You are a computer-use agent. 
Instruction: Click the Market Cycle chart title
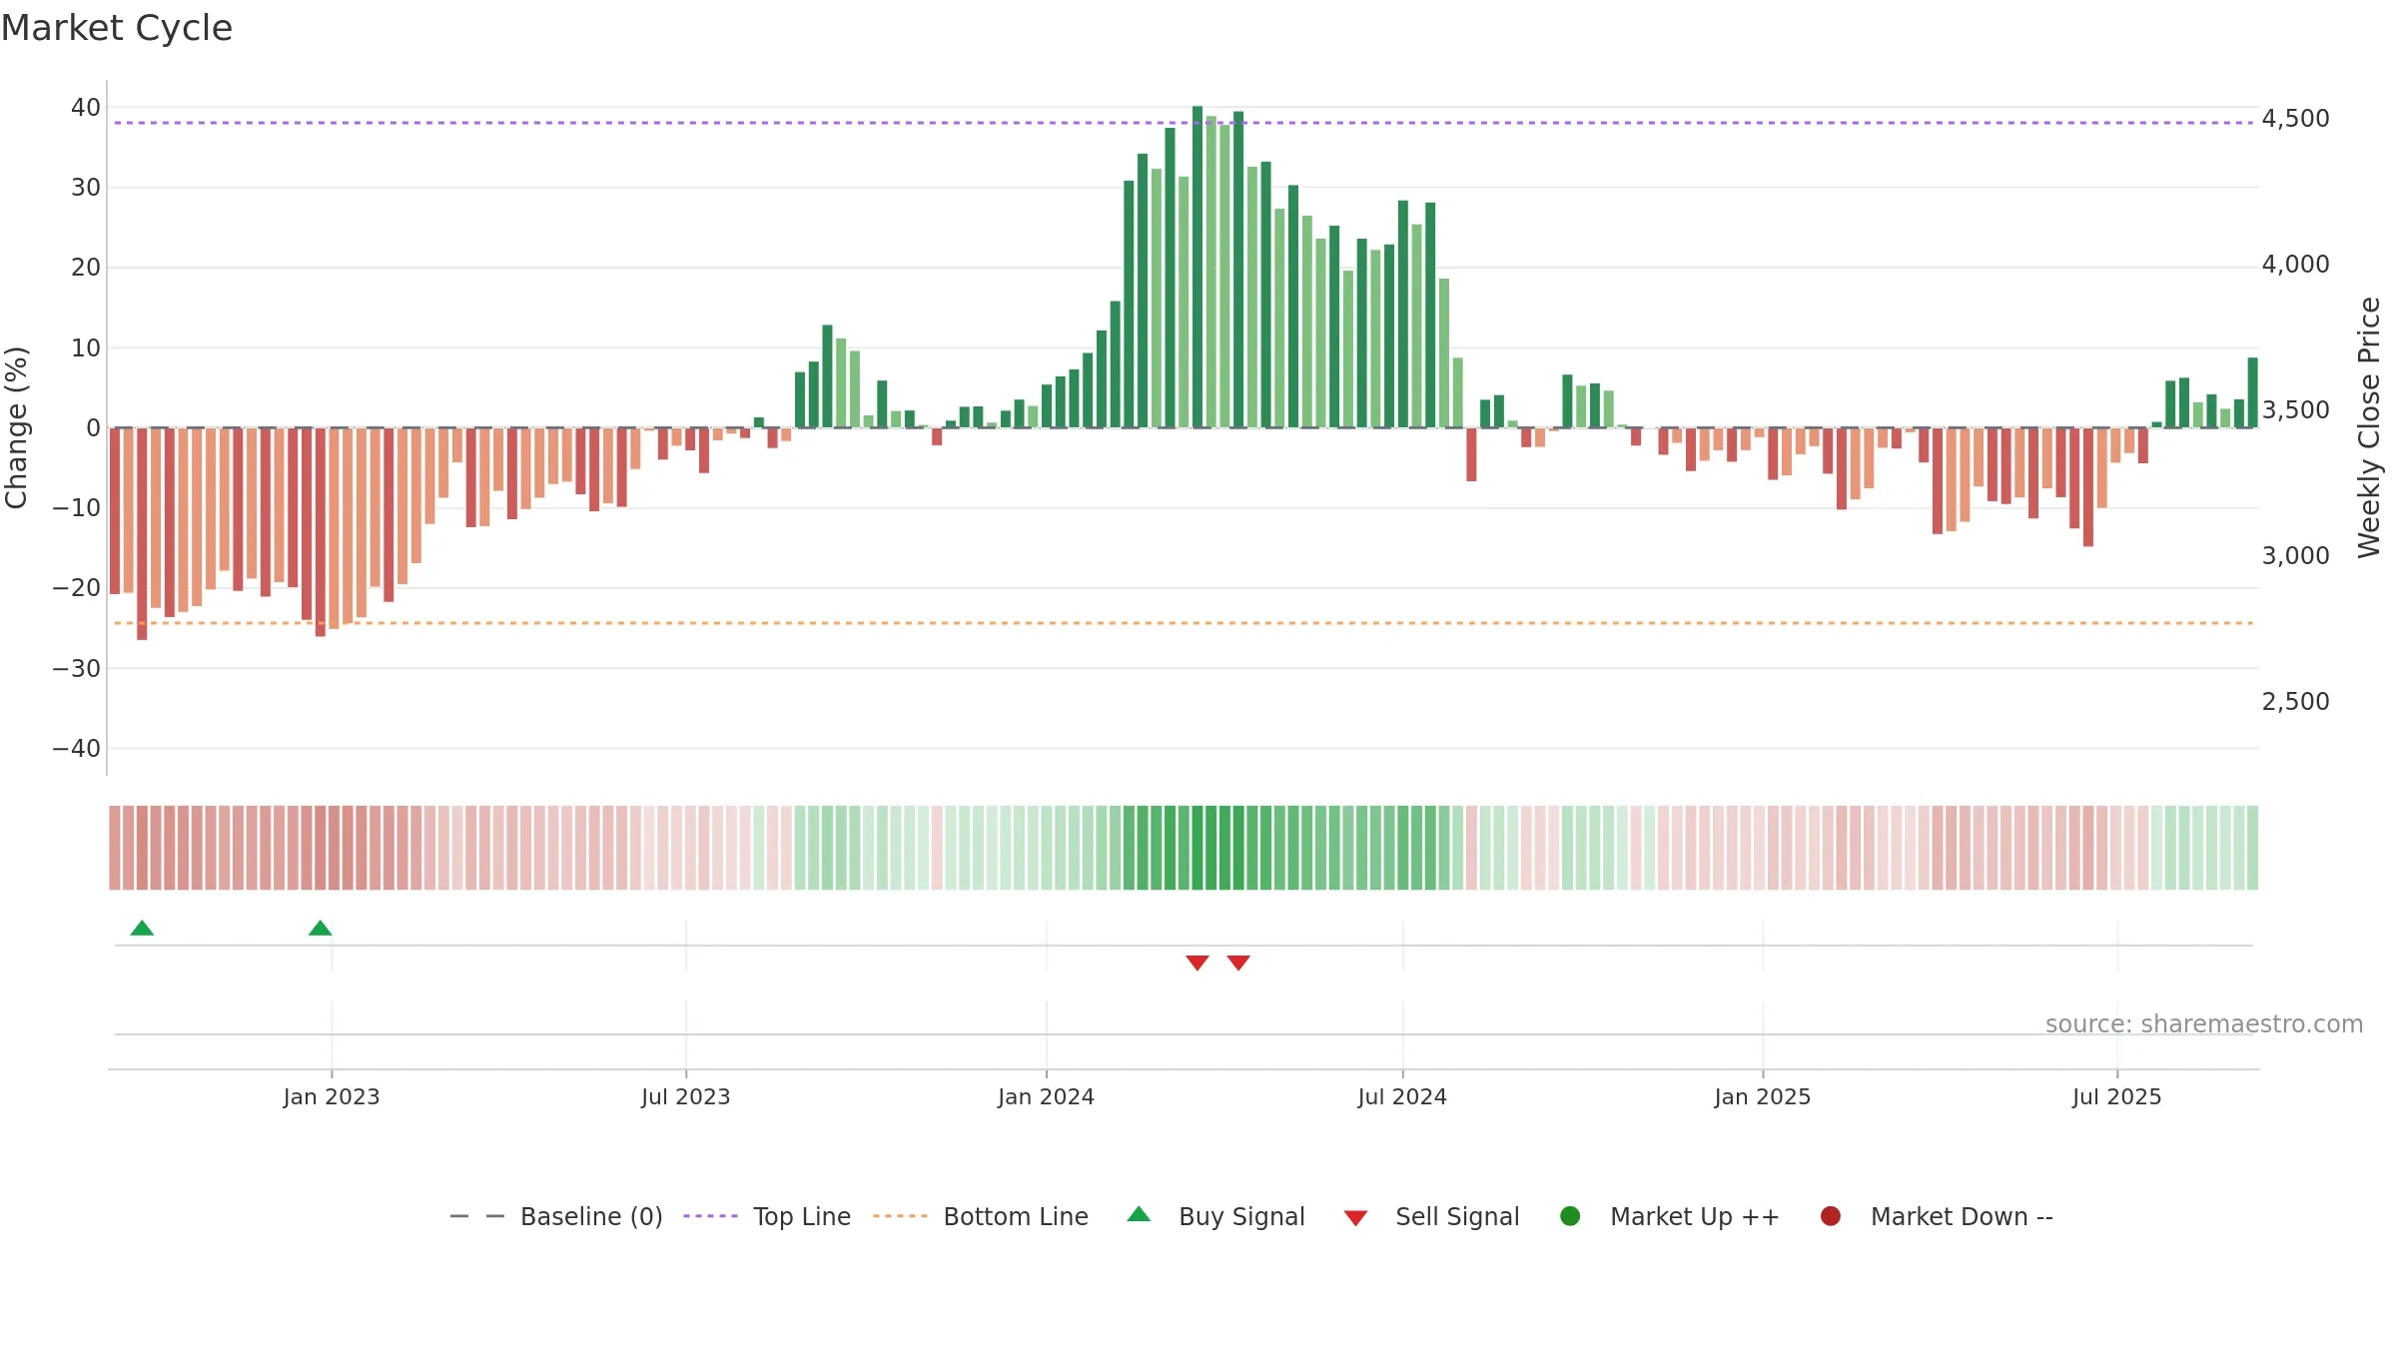pos(117,28)
